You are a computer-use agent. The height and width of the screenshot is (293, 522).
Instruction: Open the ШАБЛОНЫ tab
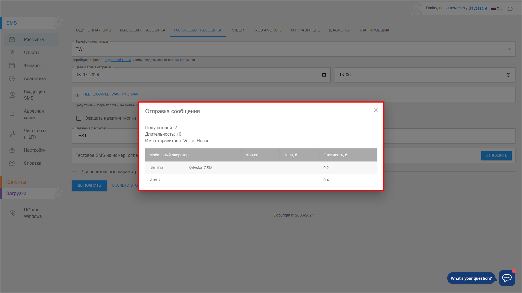(339, 30)
